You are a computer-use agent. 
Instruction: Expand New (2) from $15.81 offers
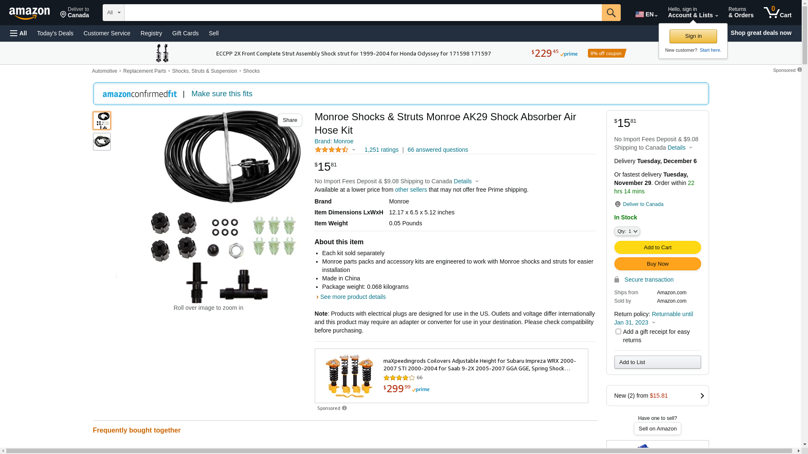click(657, 396)
